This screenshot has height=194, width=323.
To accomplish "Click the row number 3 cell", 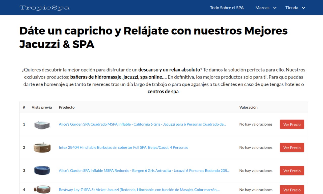I will 24,171.
